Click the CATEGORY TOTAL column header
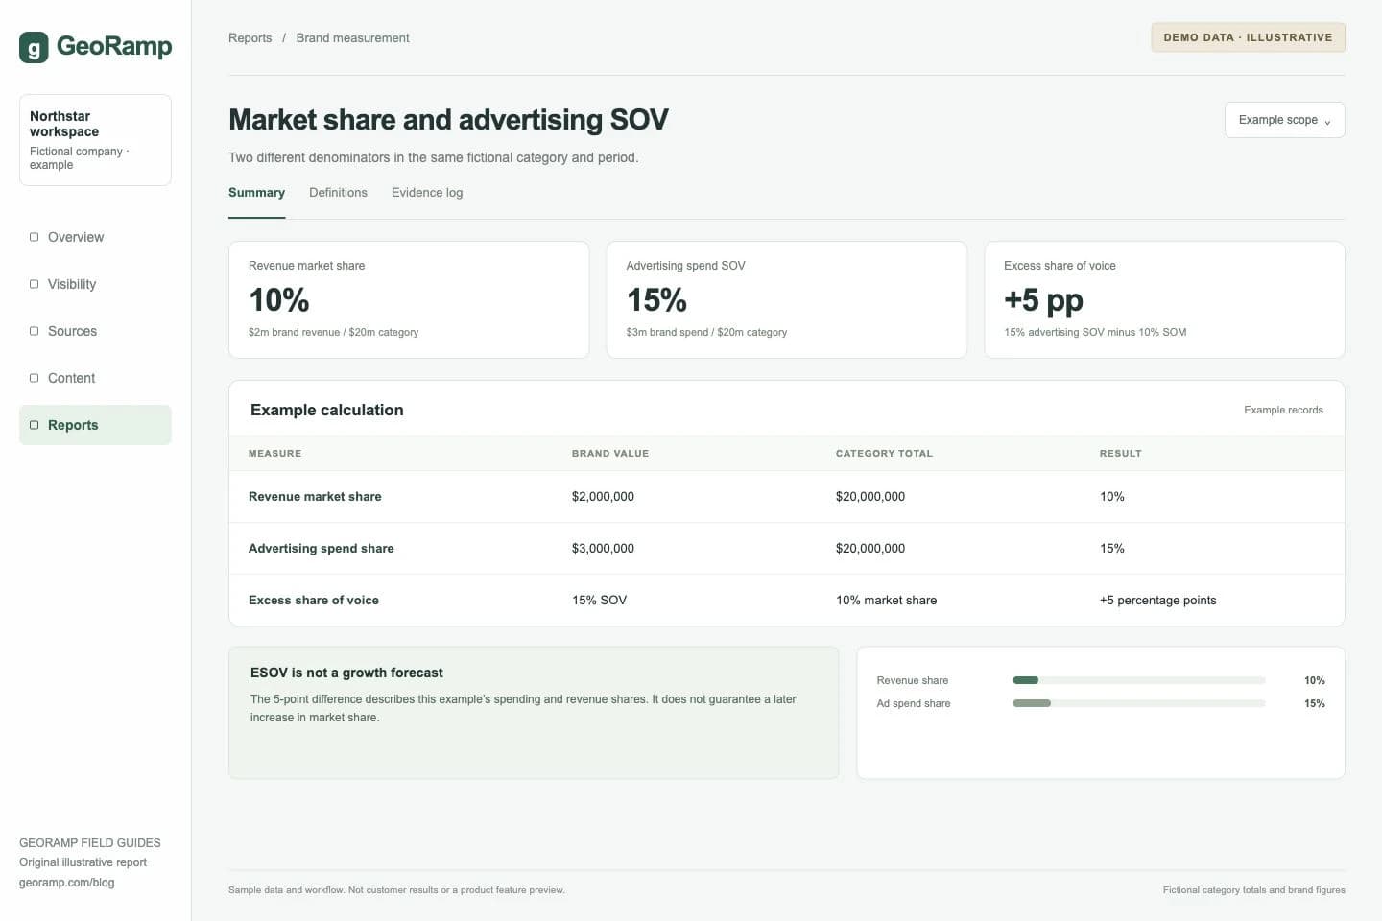Viewport: 1382px width, 921px height. click(x=884, y=453)
